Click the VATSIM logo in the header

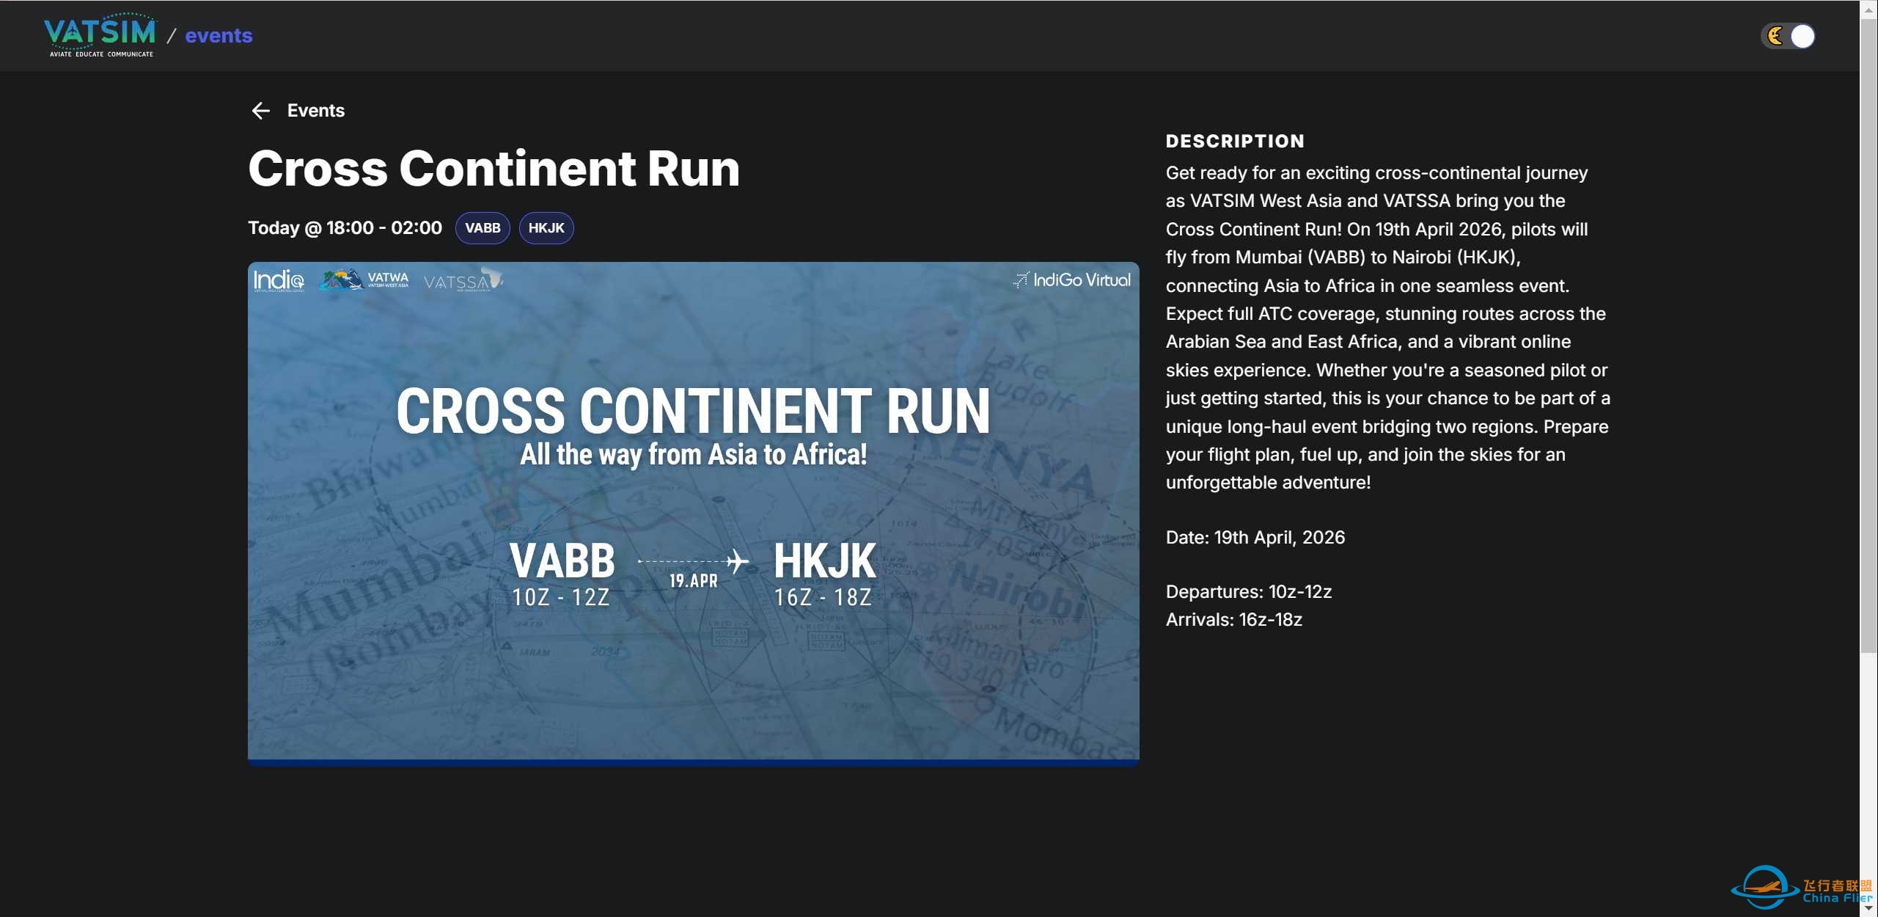coord(100,34)
